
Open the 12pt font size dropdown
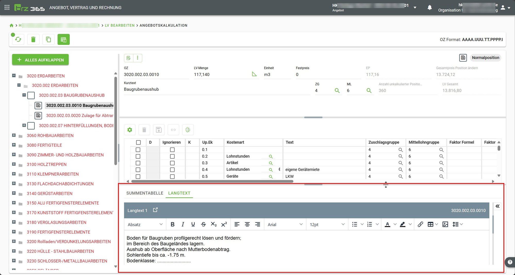[x=327, y=224]
